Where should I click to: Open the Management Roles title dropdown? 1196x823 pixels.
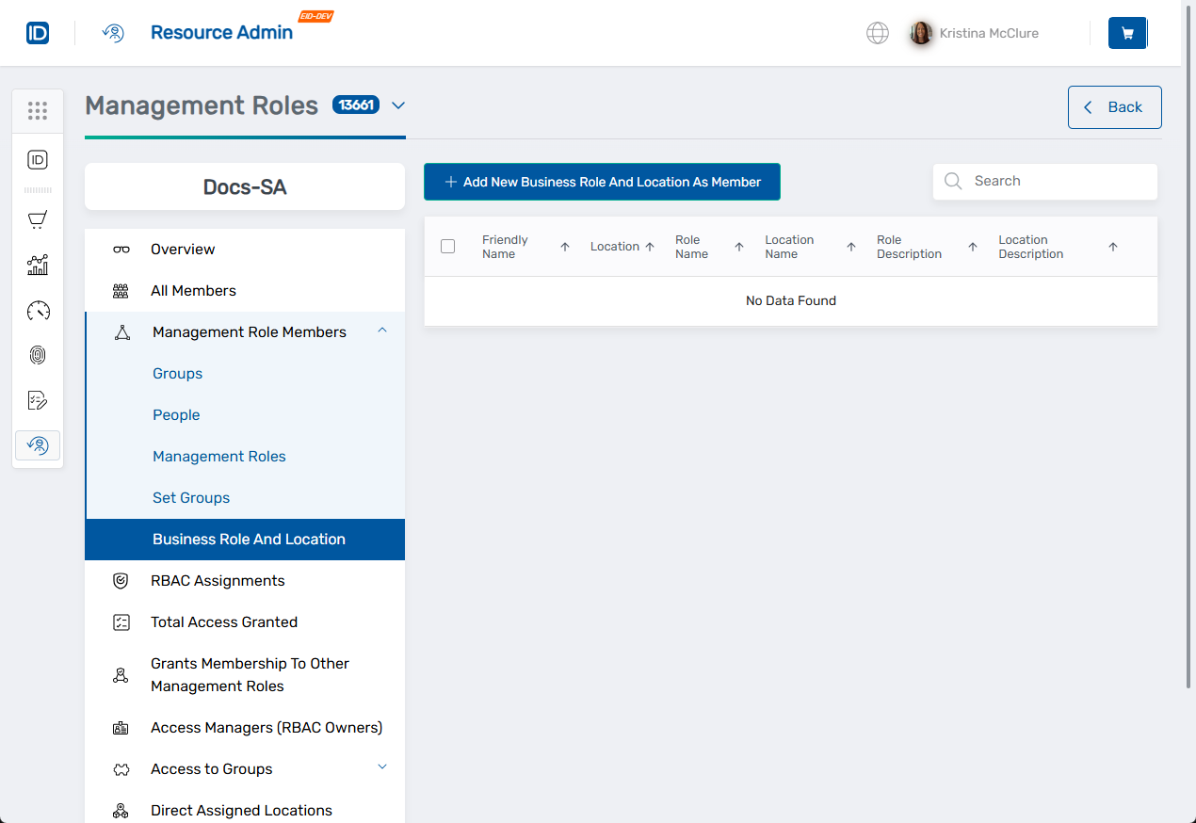click(x=397, y=105)
